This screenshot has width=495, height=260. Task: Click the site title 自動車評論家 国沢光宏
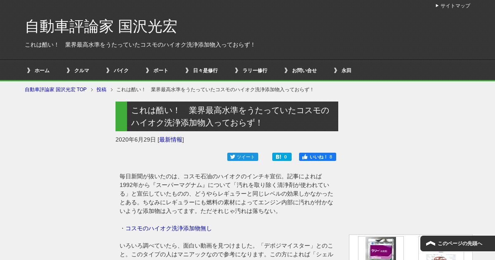pyautogui.click(x=101, y=26)
